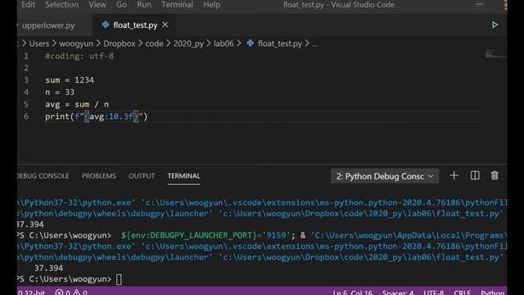Click line number 1 in the gutter
The width and height of the screenshot is (524, 295).
26,57
